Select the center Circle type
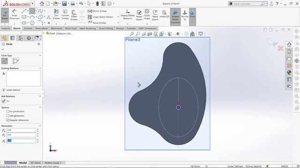 5,61
